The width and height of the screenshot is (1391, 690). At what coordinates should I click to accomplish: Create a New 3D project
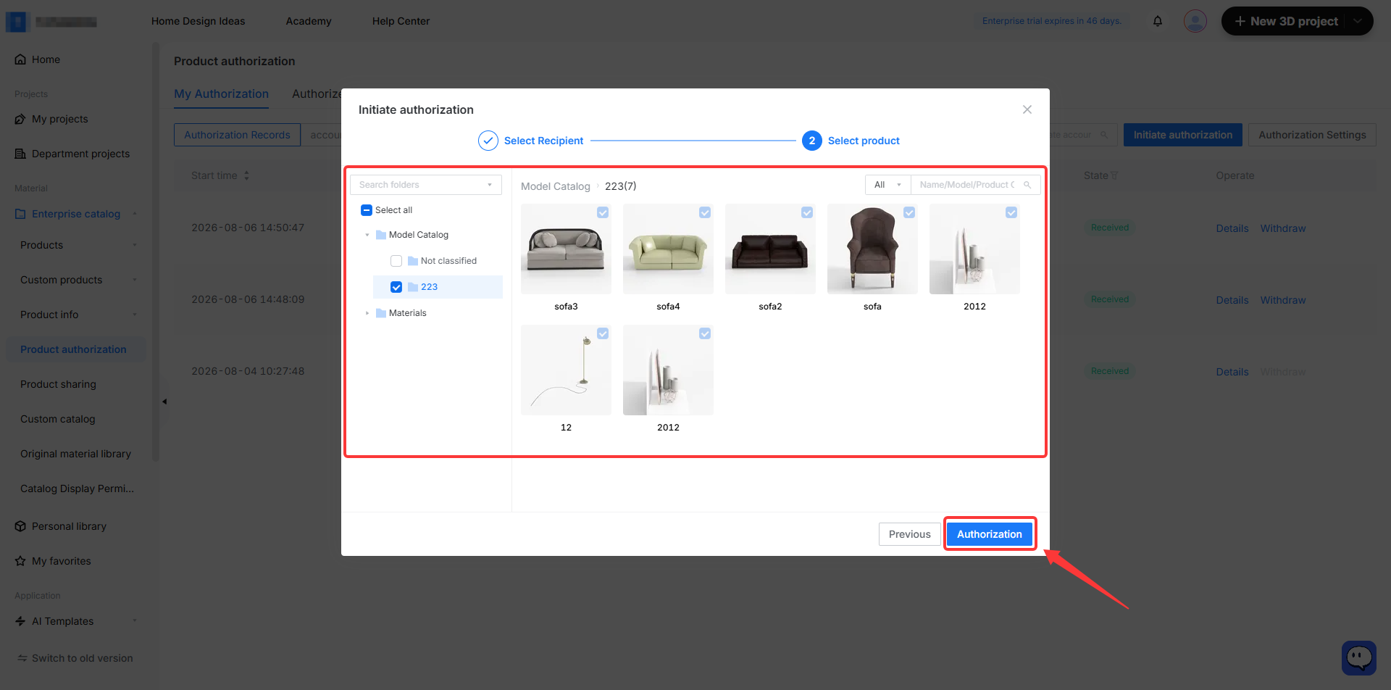(1286, 21)
